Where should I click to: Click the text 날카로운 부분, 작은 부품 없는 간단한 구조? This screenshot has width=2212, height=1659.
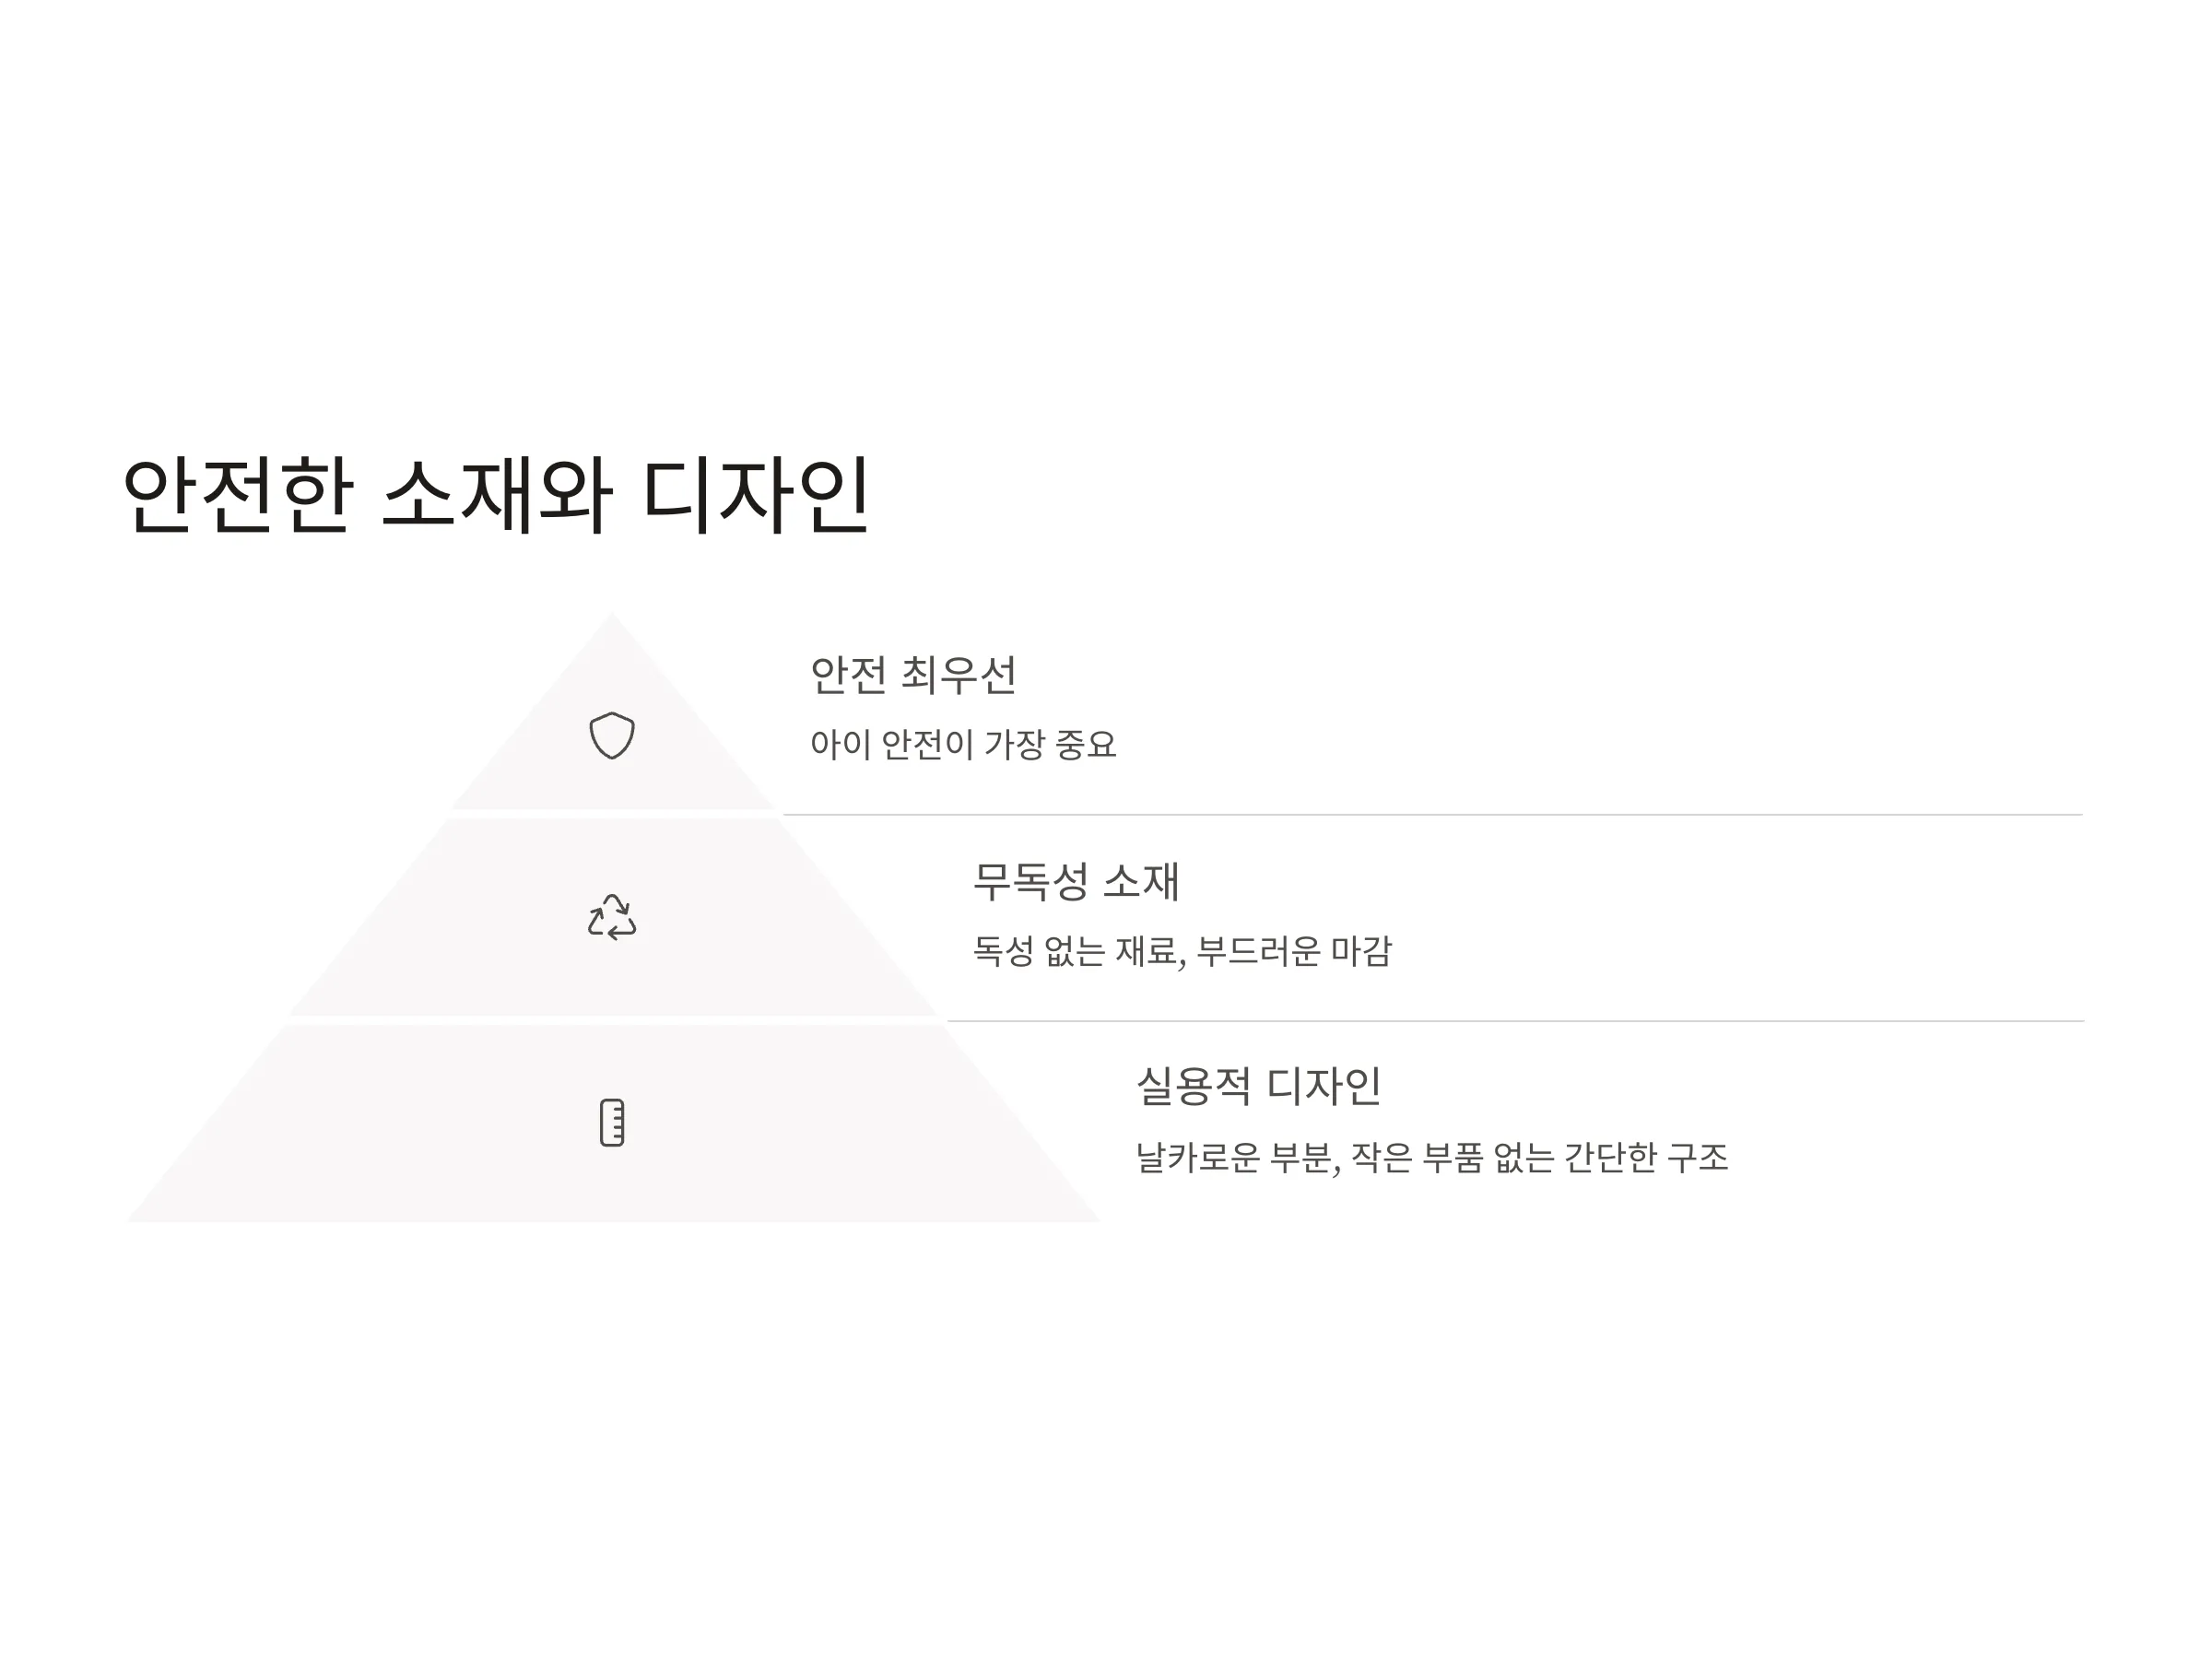click(1432, 1158)
